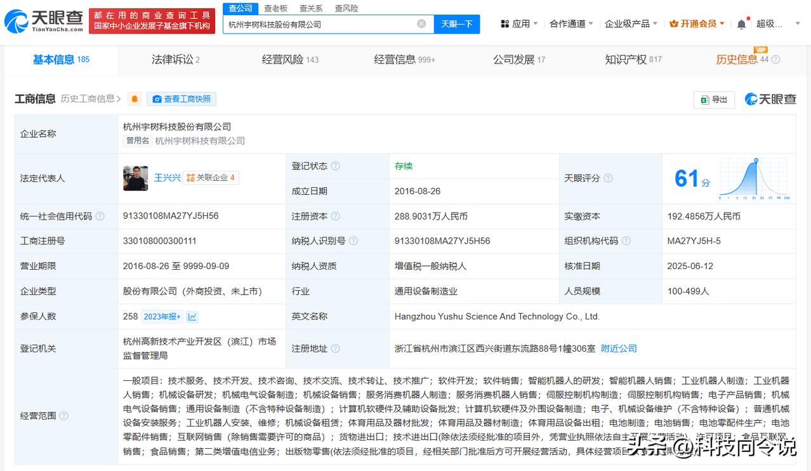Switch to the 历史信息 VIP tab
The height and width of the screenshot is (471, 811).
(742, 60)
